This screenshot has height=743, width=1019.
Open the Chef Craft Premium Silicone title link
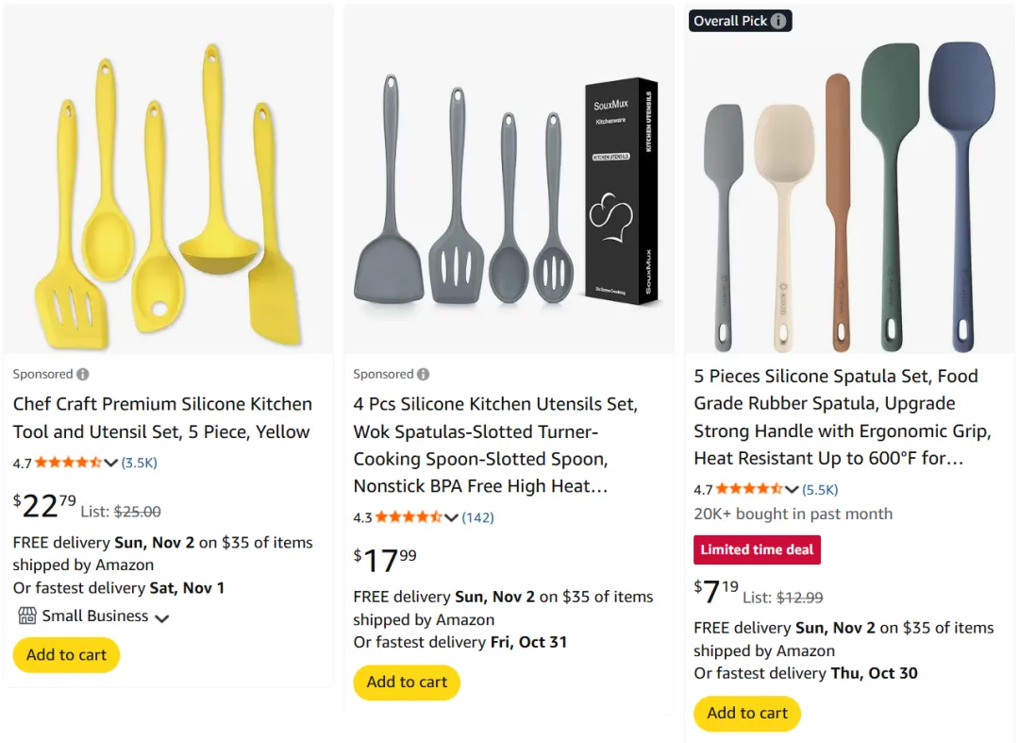[161, 417]
